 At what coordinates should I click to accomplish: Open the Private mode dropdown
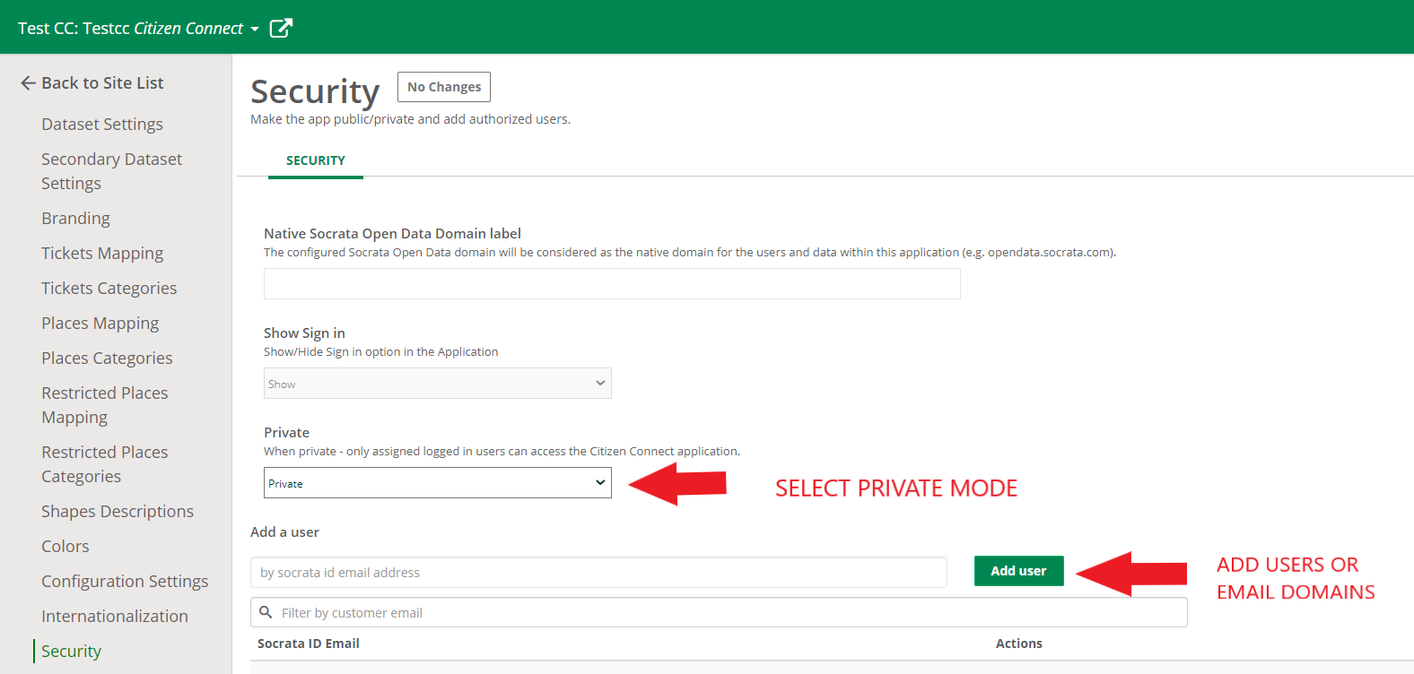point(438,483)
